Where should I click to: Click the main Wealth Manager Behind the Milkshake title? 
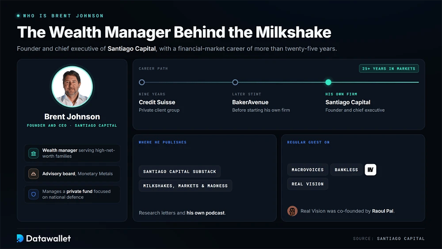(x=174, y=32)
